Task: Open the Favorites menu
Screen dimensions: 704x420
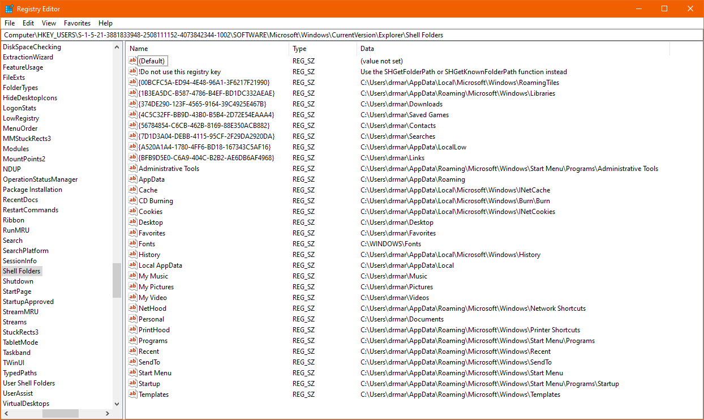Action: (77, 23)
